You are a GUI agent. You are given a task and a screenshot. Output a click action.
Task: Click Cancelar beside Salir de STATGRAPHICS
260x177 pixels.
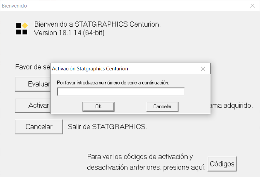tap(39, 127)
